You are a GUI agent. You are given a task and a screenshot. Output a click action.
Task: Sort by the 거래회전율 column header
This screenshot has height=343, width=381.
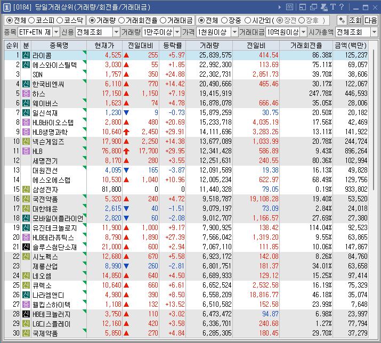(x=306, y=45)
